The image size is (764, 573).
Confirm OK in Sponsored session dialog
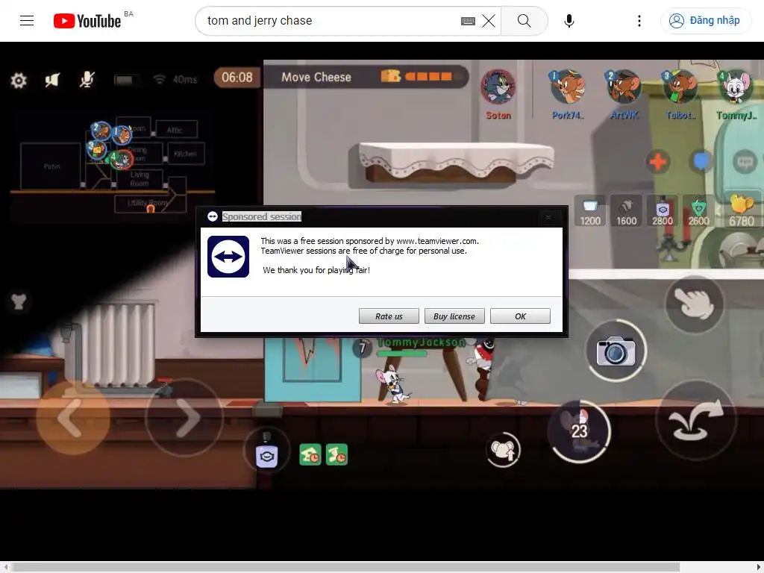(x=520, y=316)
